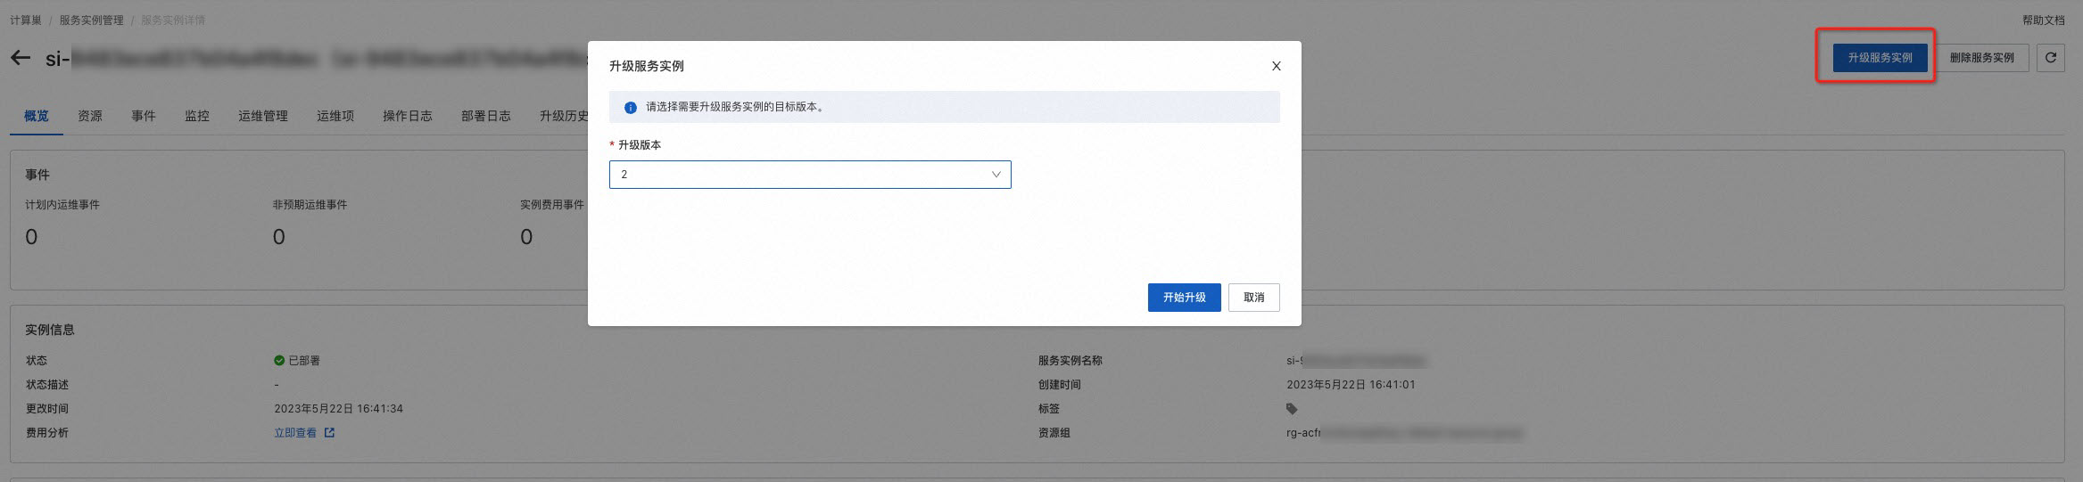The image size is (2083, 482).
Task: Switch to the 事件 tab
Action: coord(144,116)
